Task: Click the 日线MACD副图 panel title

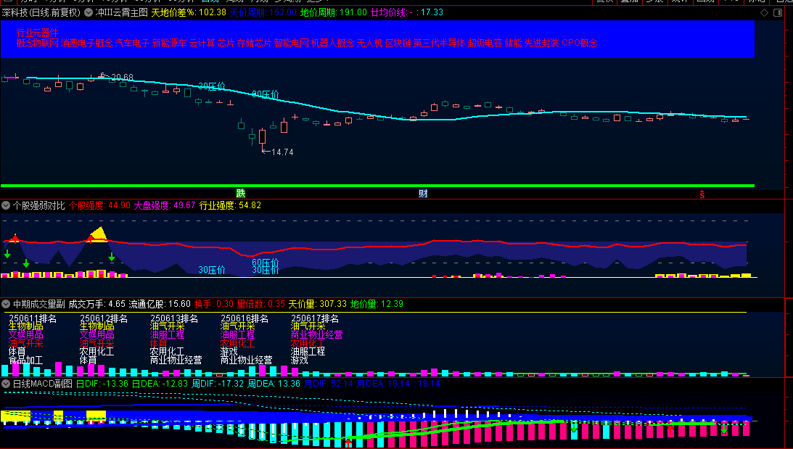Action: point(43,384)
